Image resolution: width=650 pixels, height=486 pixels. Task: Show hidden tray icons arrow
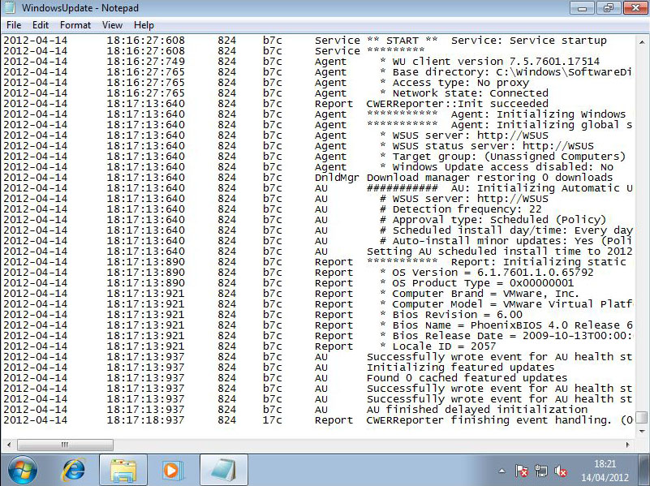[x=502, y=471]
